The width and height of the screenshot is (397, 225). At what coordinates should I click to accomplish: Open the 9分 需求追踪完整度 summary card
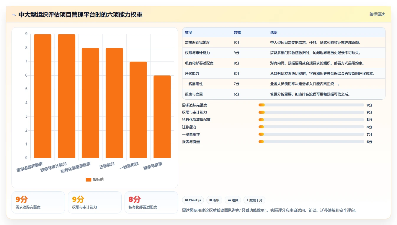[x=38, y=202]
